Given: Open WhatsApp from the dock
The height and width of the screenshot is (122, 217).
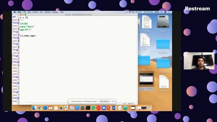Looking at the screenshot, I should coord(93,108).
